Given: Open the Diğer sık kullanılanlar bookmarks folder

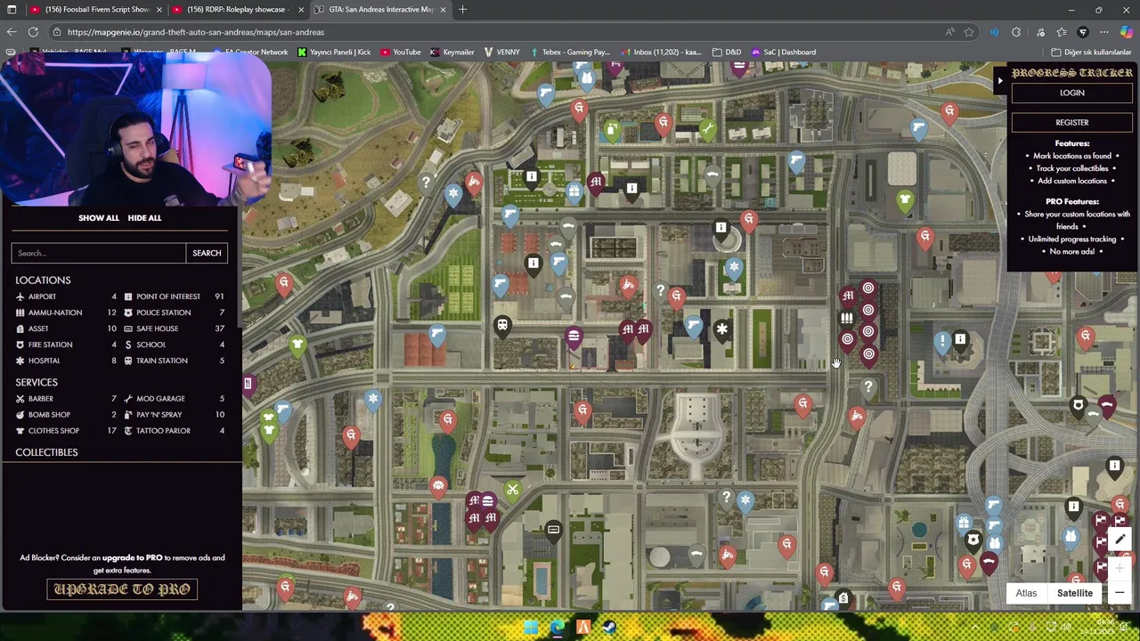Looking at the screenshot, I should [1091, 52].
